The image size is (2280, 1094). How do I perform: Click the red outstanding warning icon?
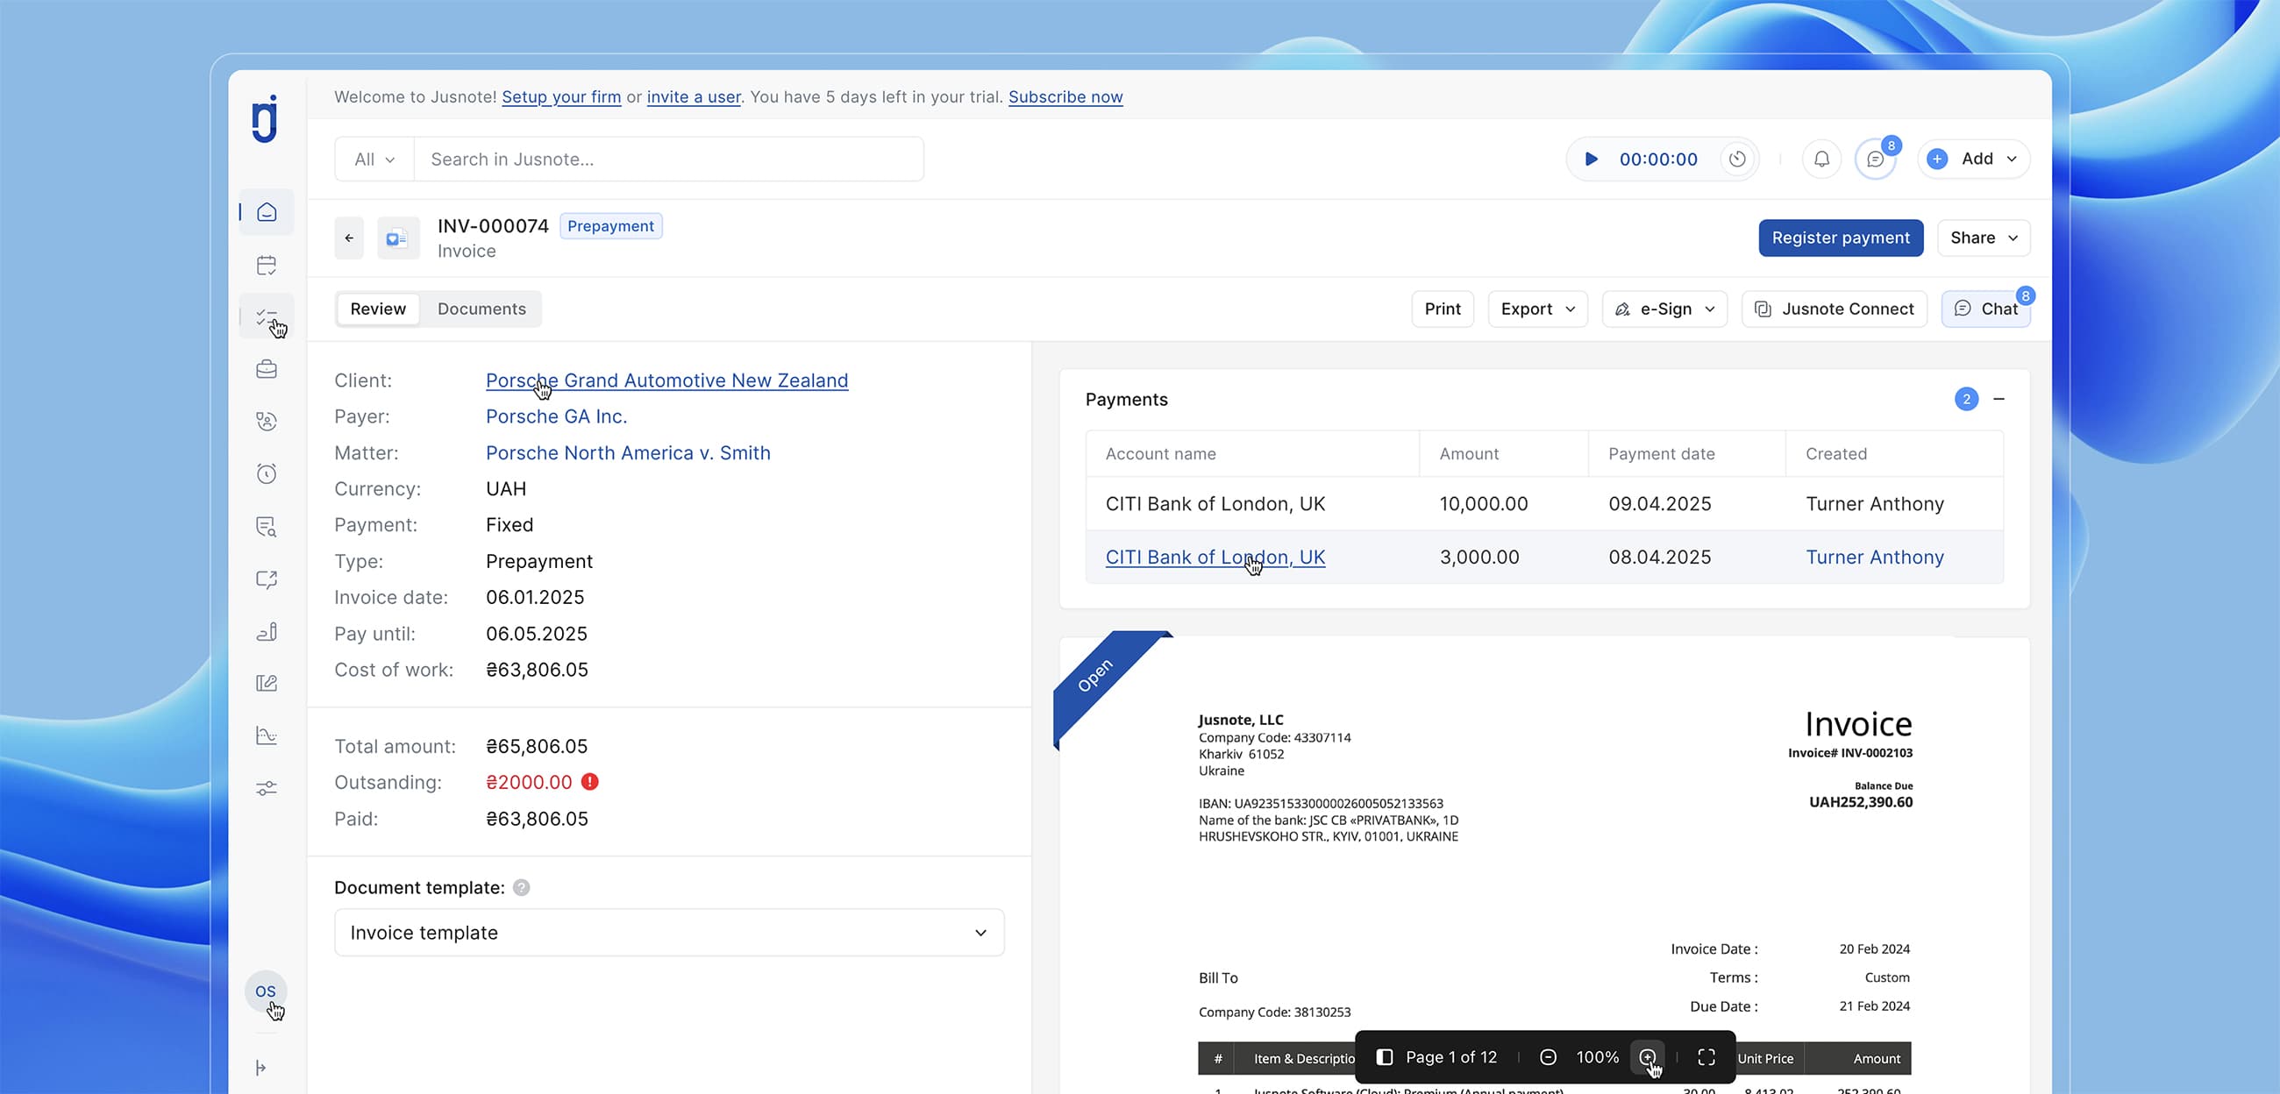589,782
